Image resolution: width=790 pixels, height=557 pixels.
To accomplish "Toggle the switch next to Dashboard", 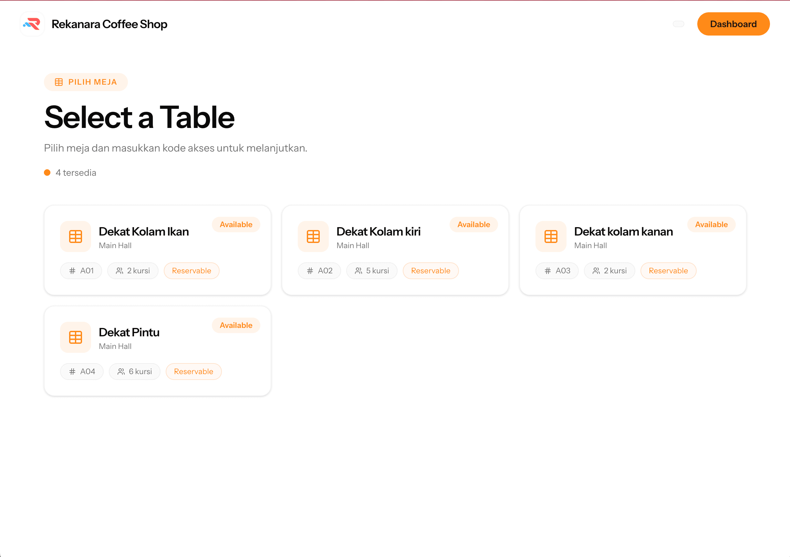I will coord(678,24).
